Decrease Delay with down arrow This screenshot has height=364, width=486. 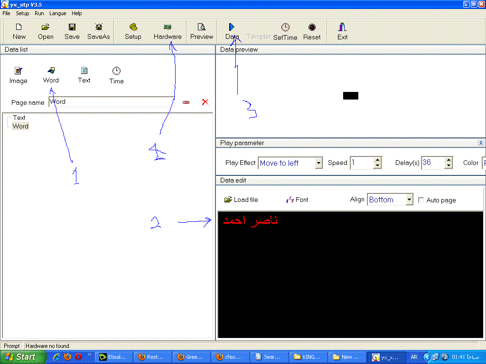(x=449, y=165)
